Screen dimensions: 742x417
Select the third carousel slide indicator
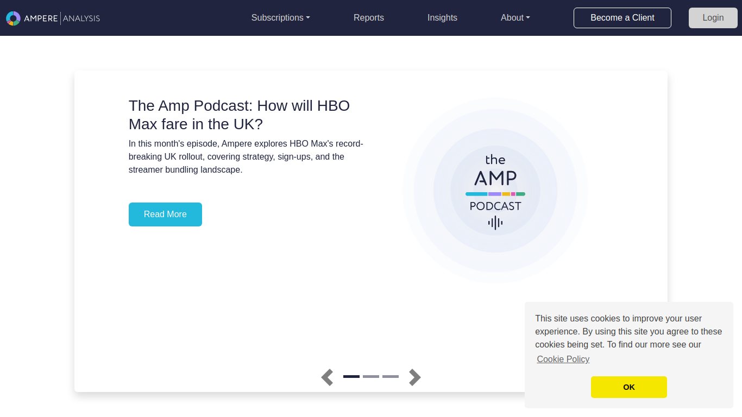(x=391, y=376)
